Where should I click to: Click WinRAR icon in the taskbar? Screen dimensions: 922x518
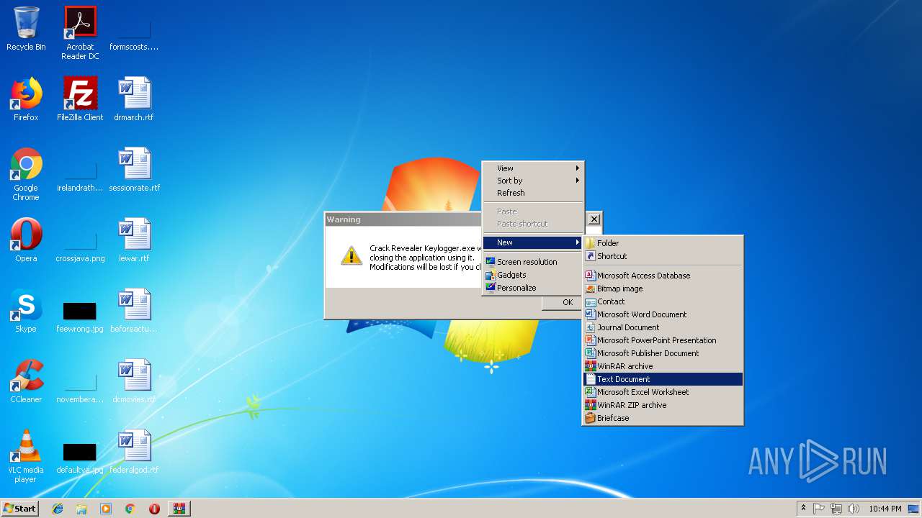click(x=179, y=509)
